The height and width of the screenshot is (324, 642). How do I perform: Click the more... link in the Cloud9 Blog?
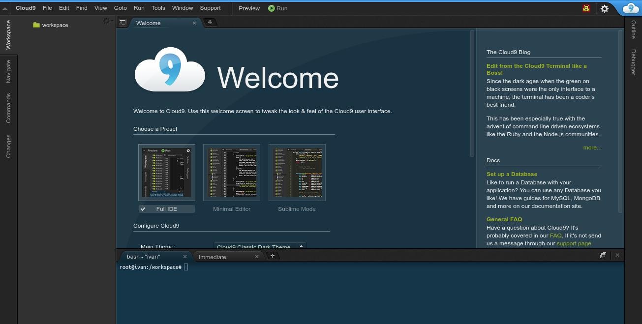592,147
